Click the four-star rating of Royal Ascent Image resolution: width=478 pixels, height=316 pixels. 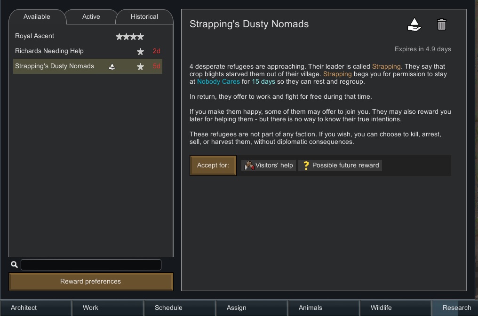[130, 36]
